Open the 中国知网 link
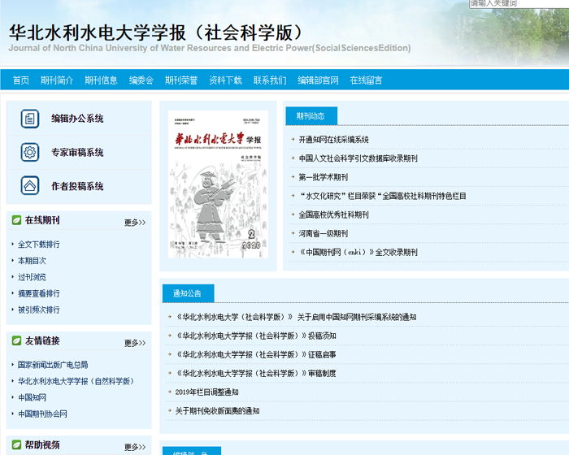The image size is (569, 455). tap(32, 397)
